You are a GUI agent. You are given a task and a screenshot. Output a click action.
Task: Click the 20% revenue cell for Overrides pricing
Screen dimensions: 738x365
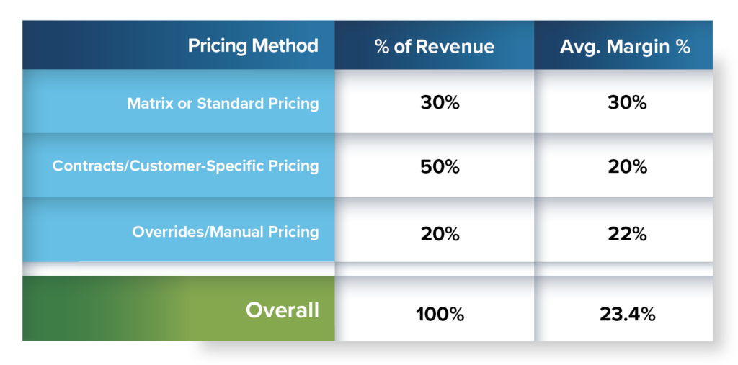[x=435, y=230]
